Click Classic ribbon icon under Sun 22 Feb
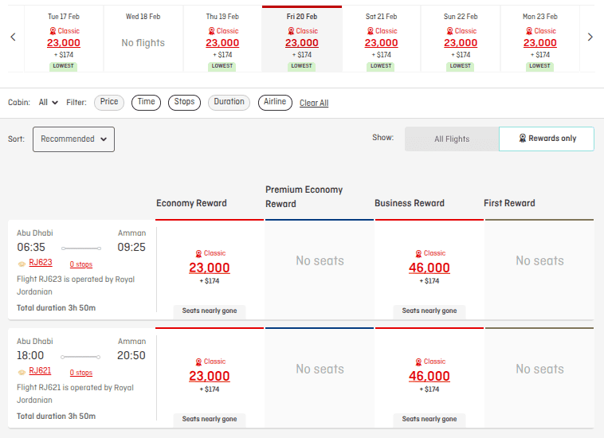This screenshot has height=438, width=604. 449,31
